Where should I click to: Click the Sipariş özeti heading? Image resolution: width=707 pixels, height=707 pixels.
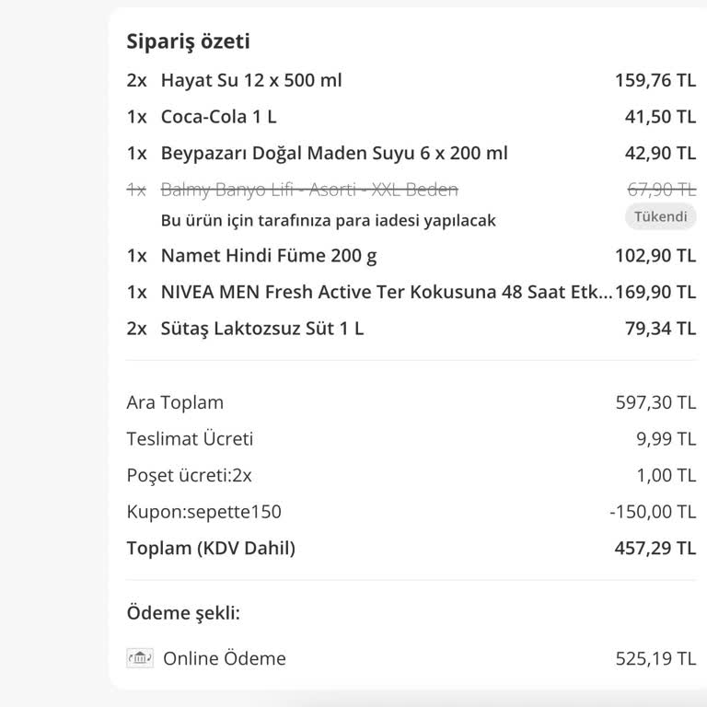coord(188,41)
